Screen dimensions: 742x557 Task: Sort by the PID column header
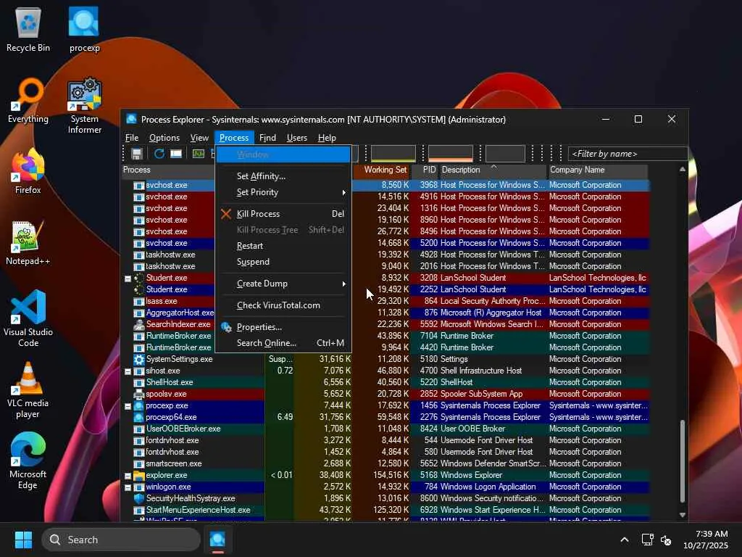click(x=425, y=170)
